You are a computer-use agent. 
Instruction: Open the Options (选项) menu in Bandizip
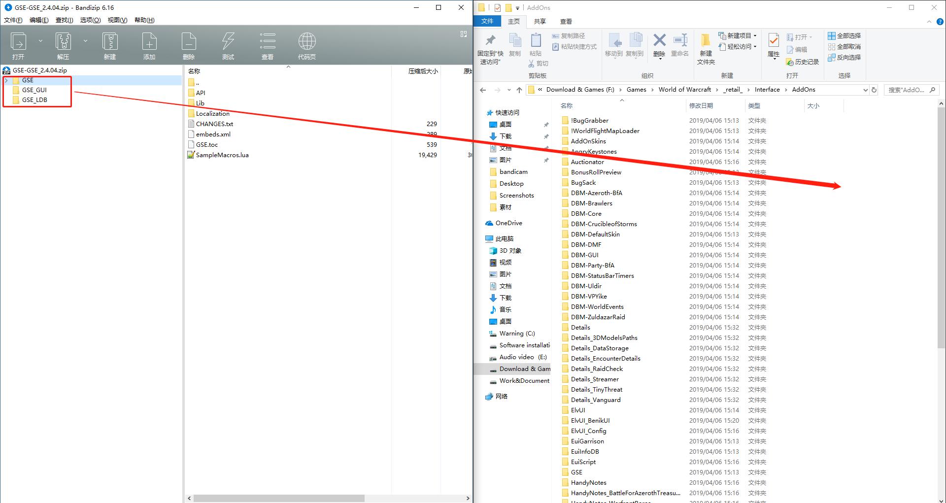[x=90, y=20]
